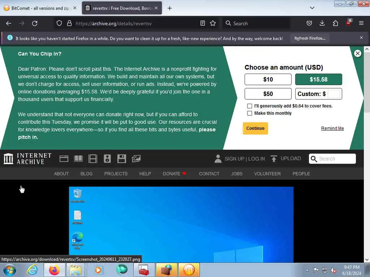Open the Audio speaker icon
Screen dimensions: 370x277
(x=107, y=159)
